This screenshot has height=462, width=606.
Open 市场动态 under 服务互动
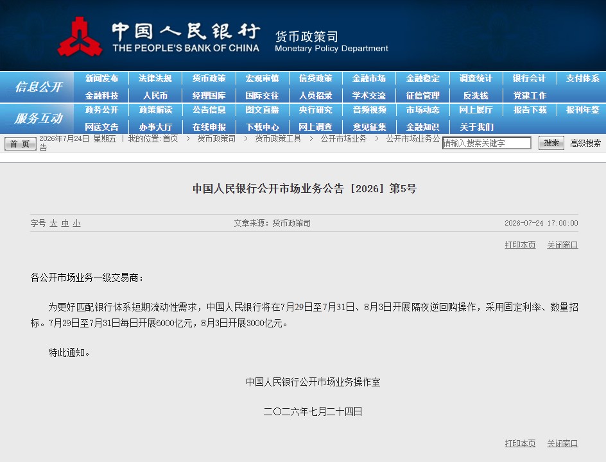pyautogui.click(x=422, y=110)
